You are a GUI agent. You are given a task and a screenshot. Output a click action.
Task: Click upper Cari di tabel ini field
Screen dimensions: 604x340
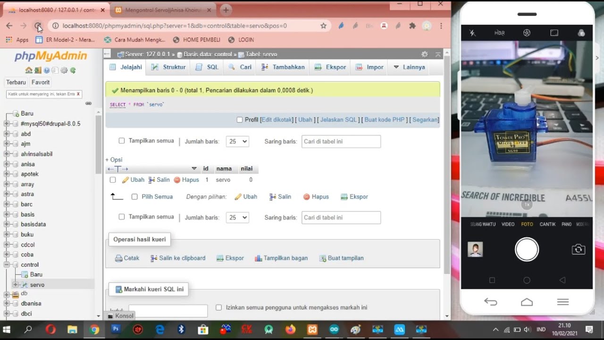coord(341,141)
